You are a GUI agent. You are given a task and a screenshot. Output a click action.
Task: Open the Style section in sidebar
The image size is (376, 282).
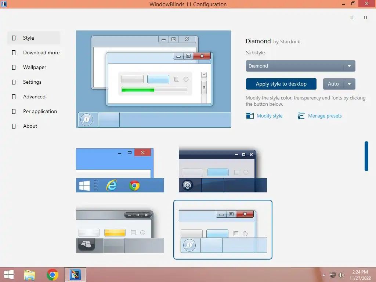[x=33, y=38]
